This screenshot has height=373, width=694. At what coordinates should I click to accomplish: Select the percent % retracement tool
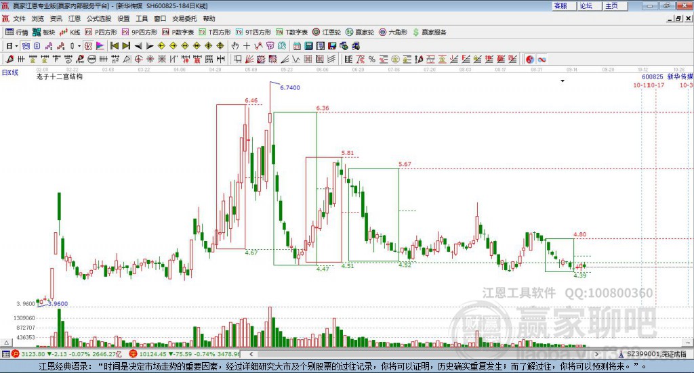(x=372, y=59)
